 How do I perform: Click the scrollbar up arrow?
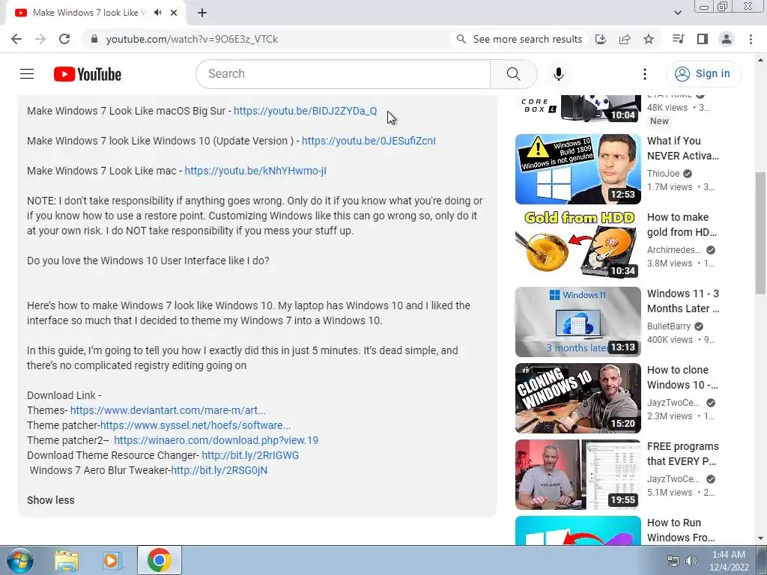tap(760, 60)
